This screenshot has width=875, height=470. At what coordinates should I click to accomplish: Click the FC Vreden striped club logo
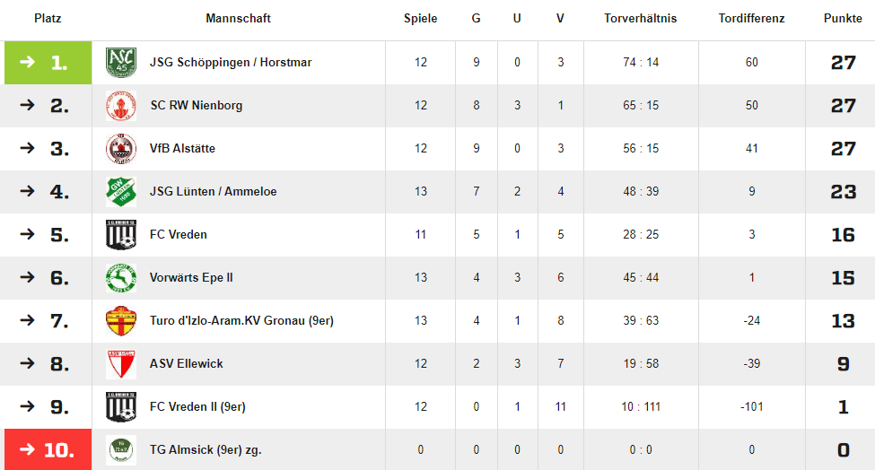click(x=121, y=234)
